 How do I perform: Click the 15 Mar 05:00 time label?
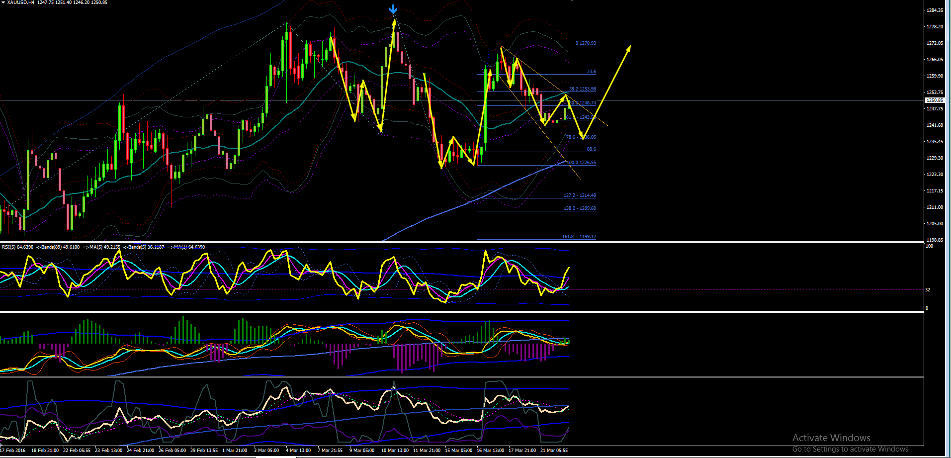(458, 451)
